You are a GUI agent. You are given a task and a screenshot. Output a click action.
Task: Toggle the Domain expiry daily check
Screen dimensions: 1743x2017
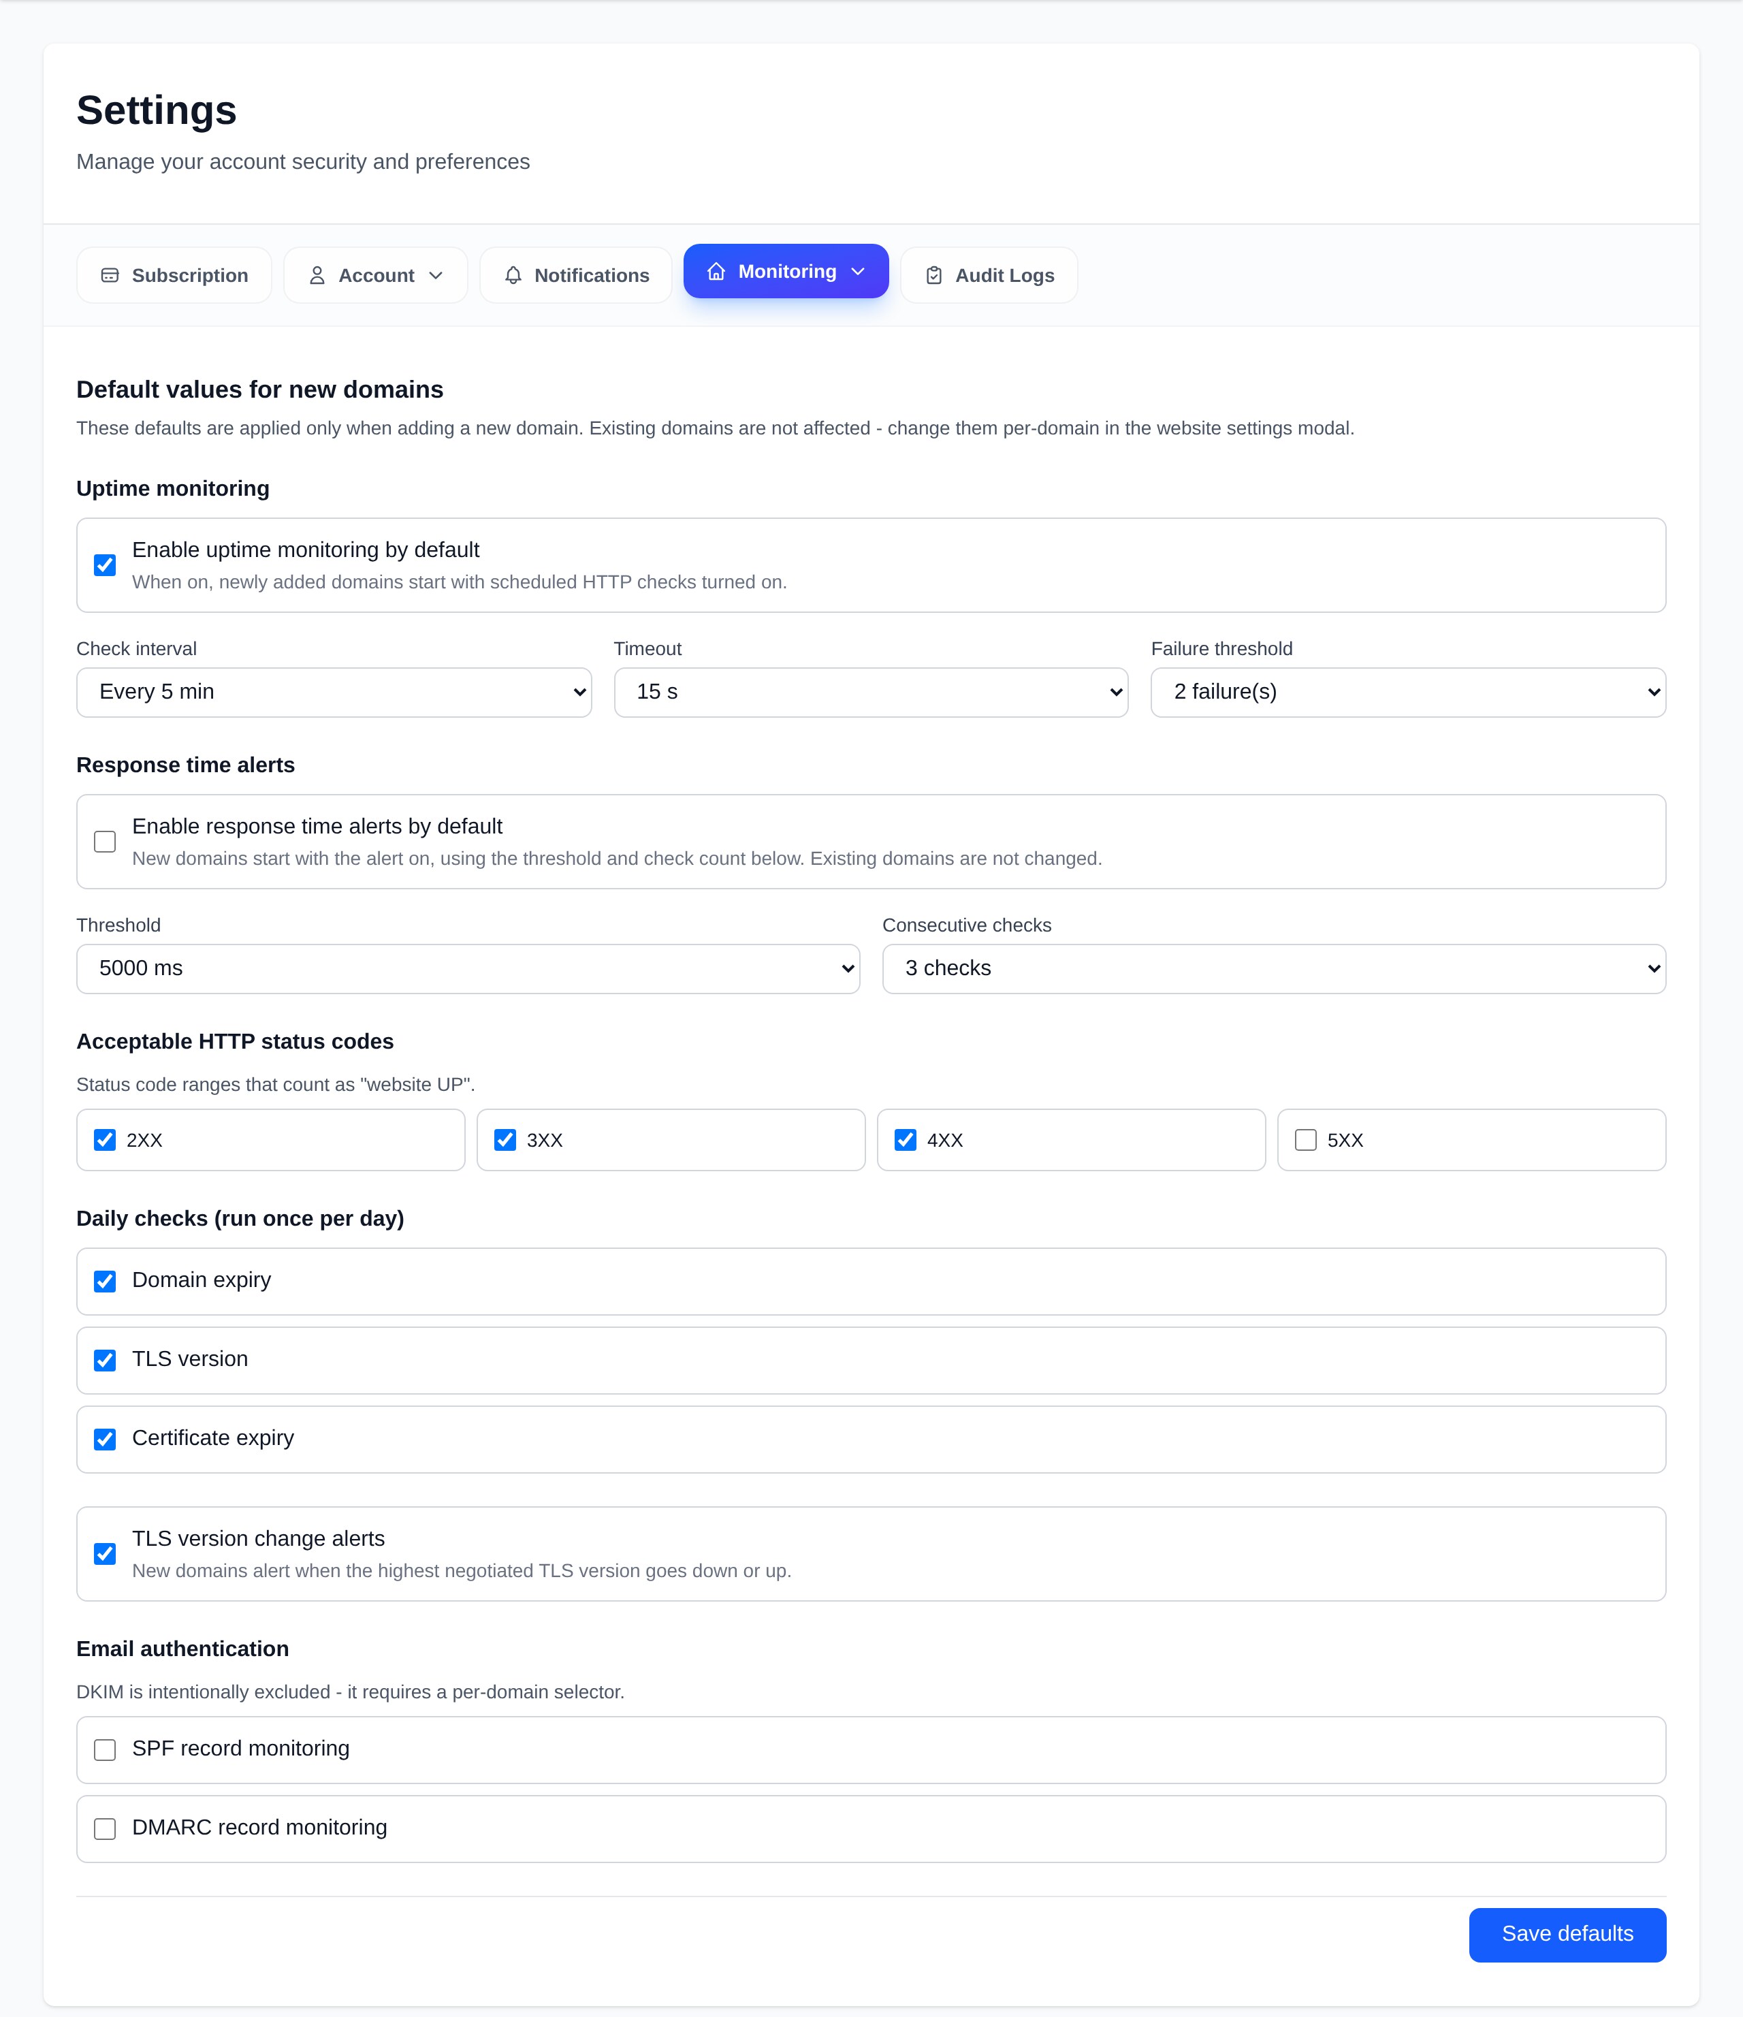tap(105, 1281)
